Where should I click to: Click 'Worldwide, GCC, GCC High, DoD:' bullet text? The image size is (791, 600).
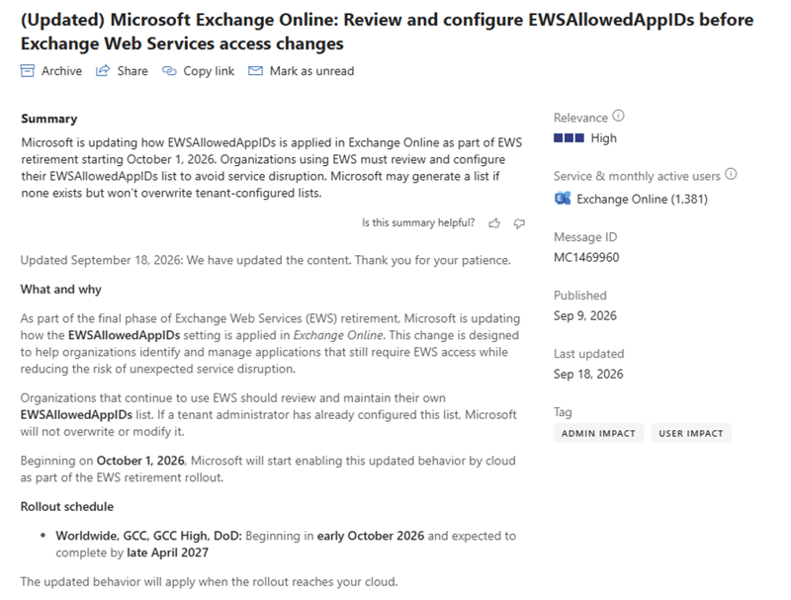click(149, 536)
